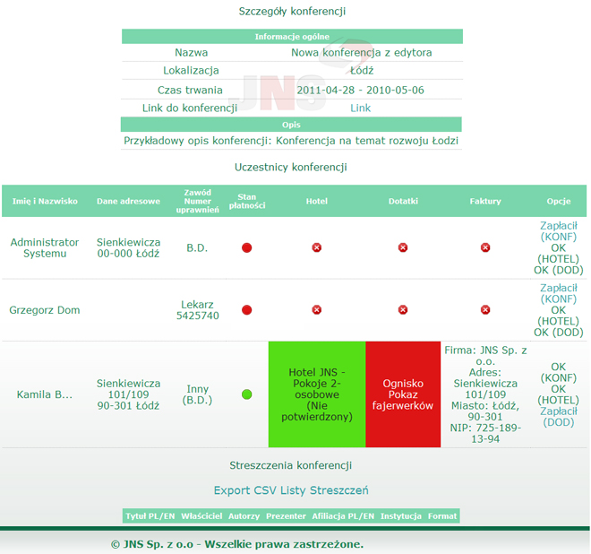
Task: Click Zapłacił (KONF) for Administrator Systemu
Action: pyautogui.click(x=559, y=231)
